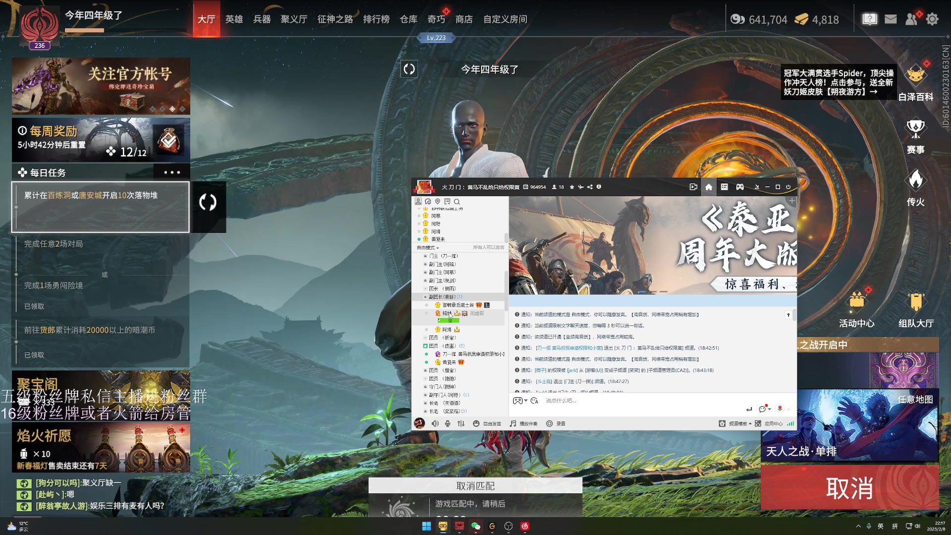Screen dimensions: 951x535
Task: Toggle 自由发言 free speech mode
Action: pos(487,424)
